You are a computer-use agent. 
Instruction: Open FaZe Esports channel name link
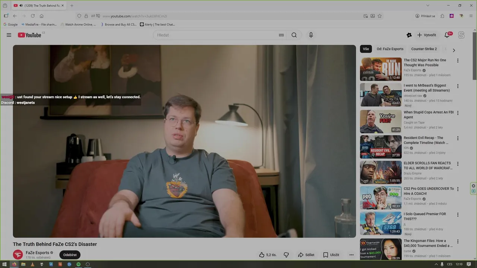[37, 253]
